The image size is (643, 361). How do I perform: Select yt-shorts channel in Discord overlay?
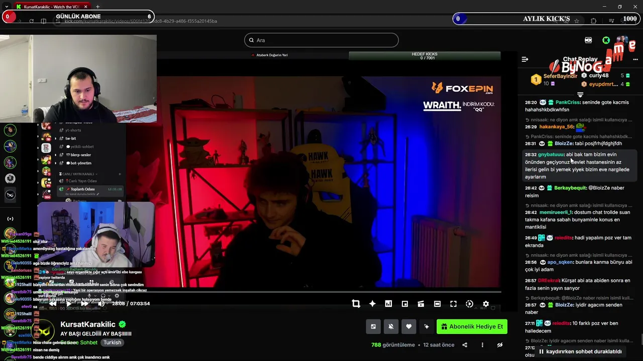[73, 130]
